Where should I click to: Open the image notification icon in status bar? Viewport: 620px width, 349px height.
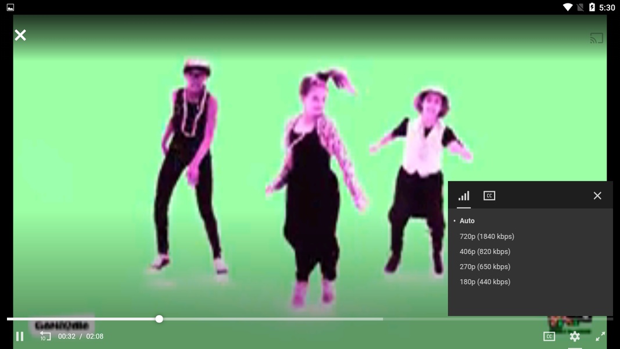[x=10, y=7]
